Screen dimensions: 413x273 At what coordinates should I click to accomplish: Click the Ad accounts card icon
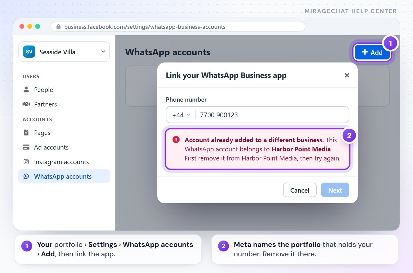click(26, 147)
